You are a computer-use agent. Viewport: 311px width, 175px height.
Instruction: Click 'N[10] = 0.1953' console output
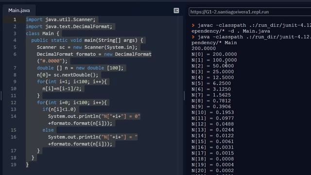[213, 112]
